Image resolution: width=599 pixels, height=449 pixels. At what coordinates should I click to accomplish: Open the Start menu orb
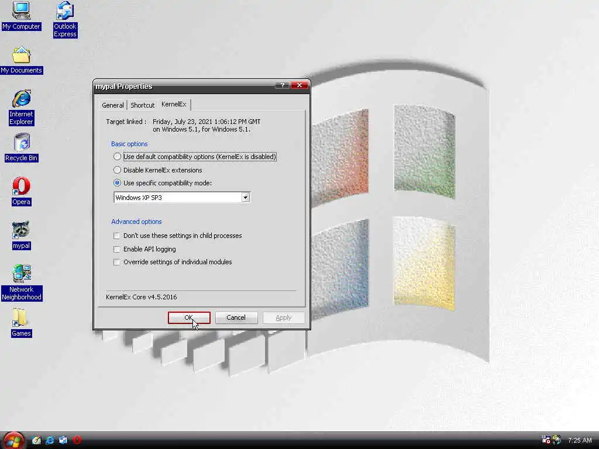13,440
